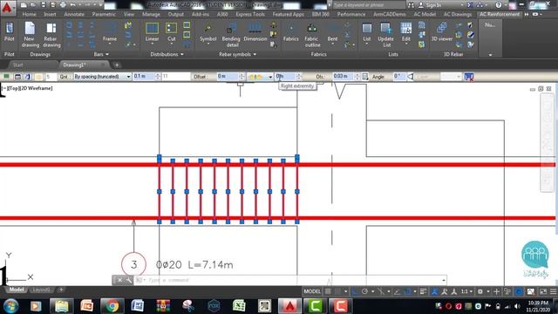
Task: Switch to the AC Model ribbon tab
Action: 425,14
